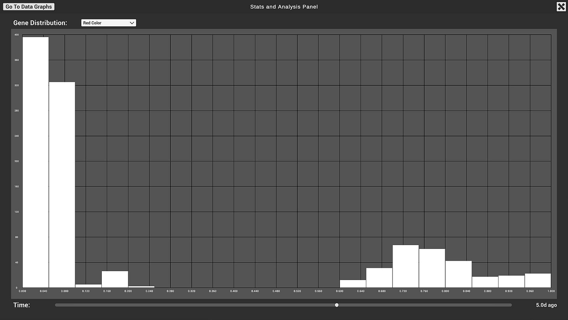Click the right end of the Time slider track
This screenshot has height=320, width=568.
tap(511, 305)
